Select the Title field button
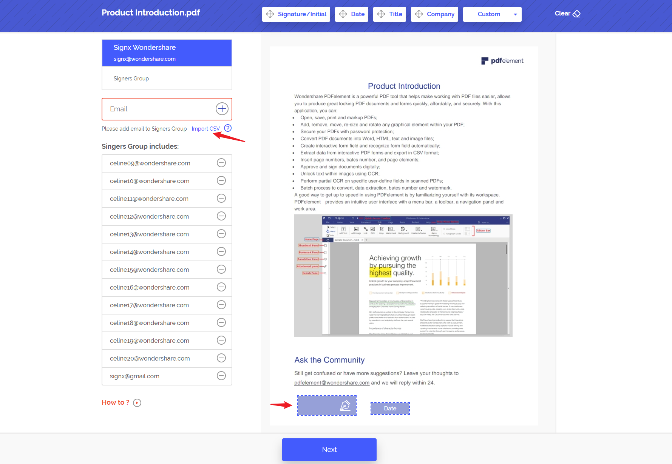The image size is (672, 464). tap(389, 14)
